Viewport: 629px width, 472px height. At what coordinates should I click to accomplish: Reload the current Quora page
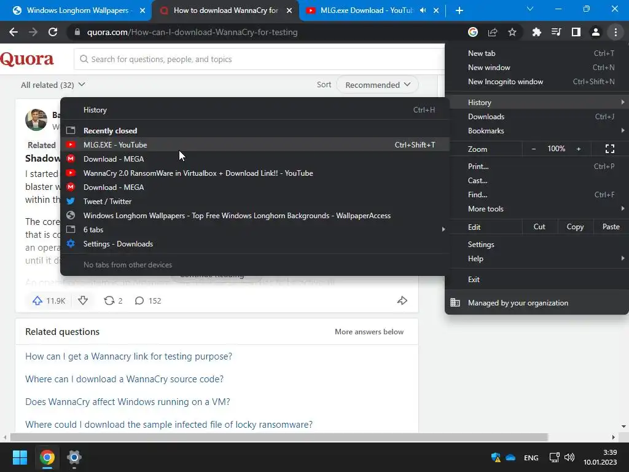pos(53,32)
